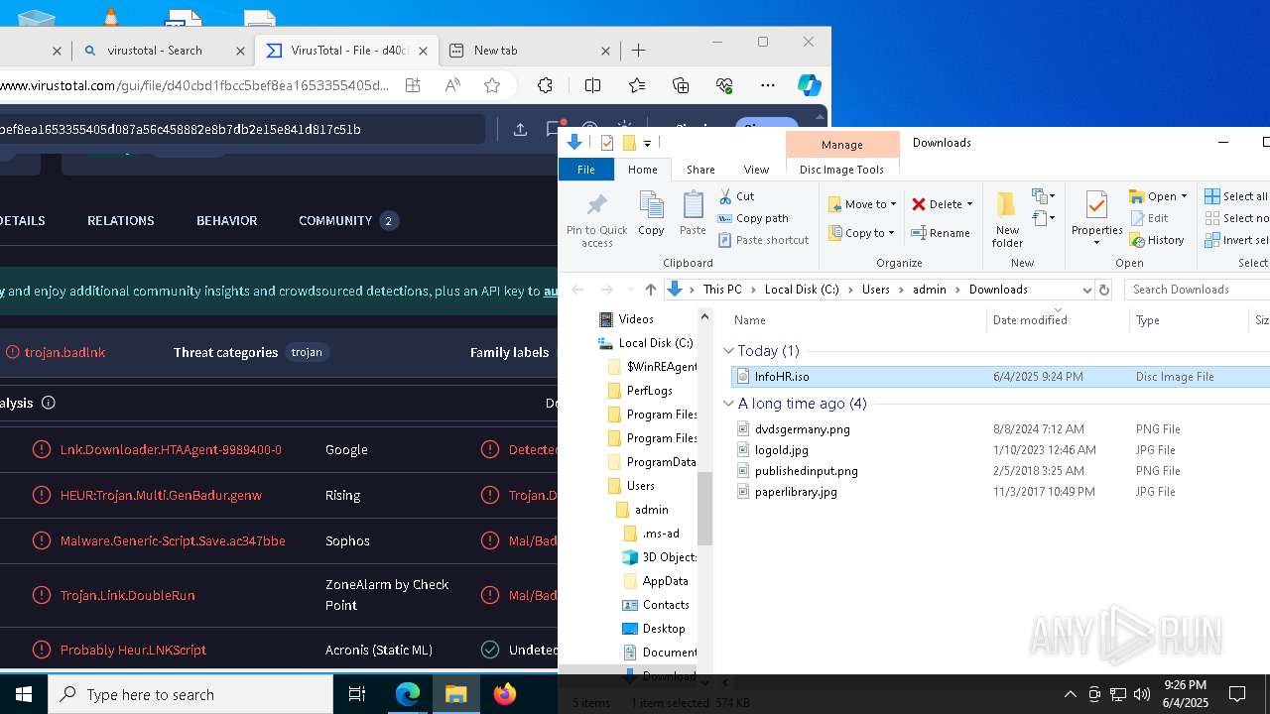Click Invert selection in ribbon
1270x714 pixels.
pyautogui.click(x=1236, y=240)
